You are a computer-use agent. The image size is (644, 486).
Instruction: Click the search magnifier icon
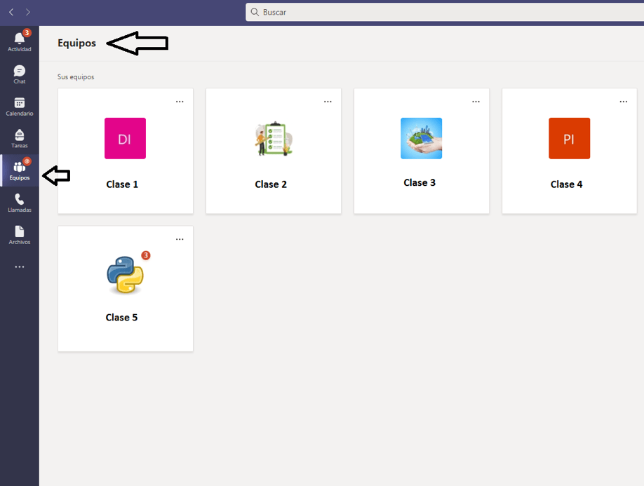pos(255,13)
